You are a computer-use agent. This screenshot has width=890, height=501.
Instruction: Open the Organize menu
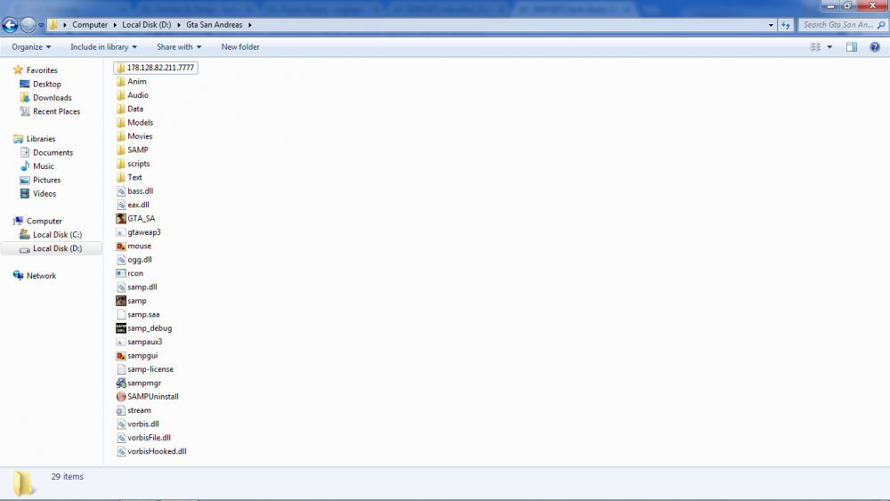pos(31,47)
